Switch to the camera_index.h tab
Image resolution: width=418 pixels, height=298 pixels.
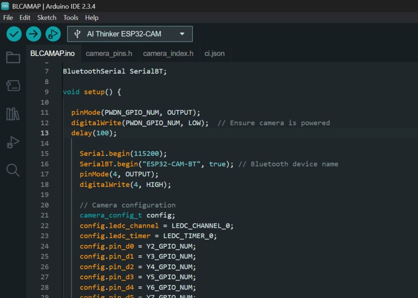pos(168,54)
